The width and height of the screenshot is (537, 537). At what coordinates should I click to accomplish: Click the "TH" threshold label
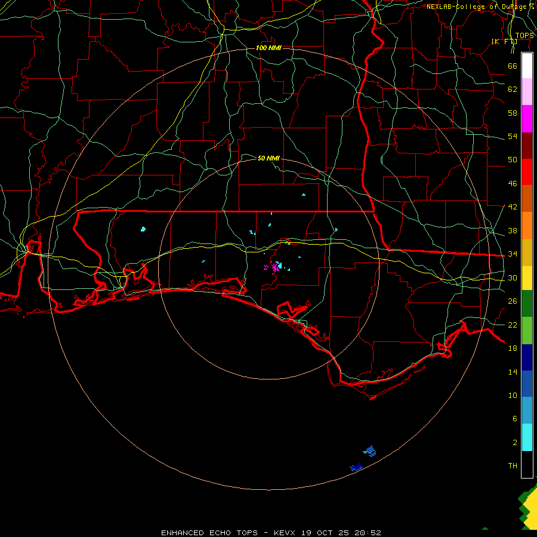point(513,466)
